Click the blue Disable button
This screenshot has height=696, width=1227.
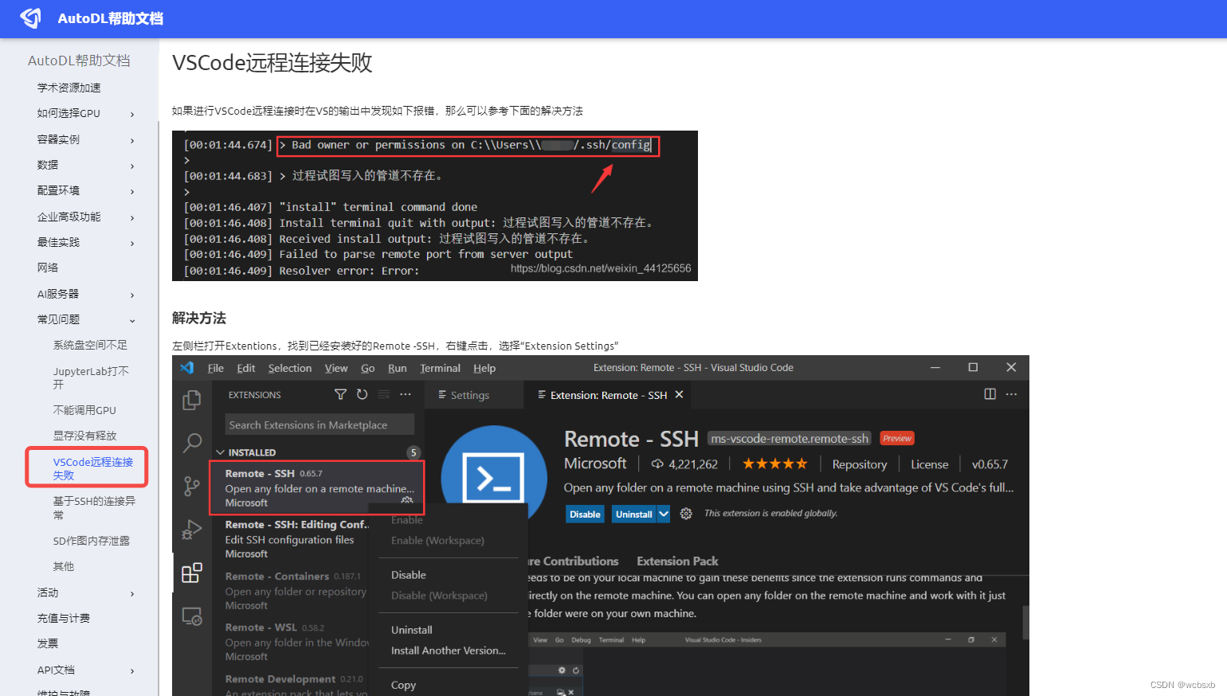point(585,514)
